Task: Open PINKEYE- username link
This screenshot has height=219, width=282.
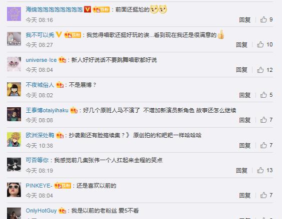Action: 39,186
